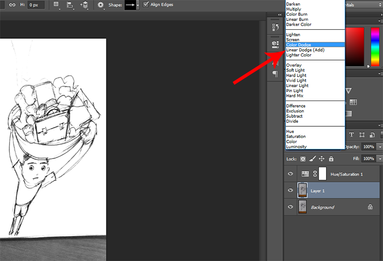Pick Hard Mix blend mode
This screenshot has height=261, width=383.
point(315,96)
